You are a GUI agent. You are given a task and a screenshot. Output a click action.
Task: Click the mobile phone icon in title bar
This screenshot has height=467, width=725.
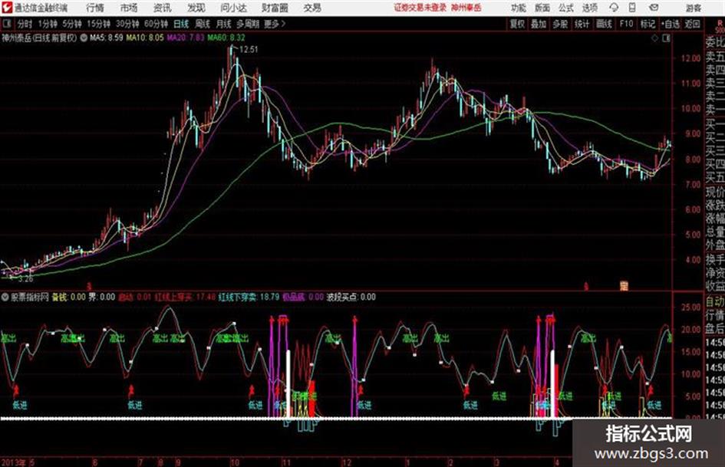pyautogui.click(x=632, y=8)
